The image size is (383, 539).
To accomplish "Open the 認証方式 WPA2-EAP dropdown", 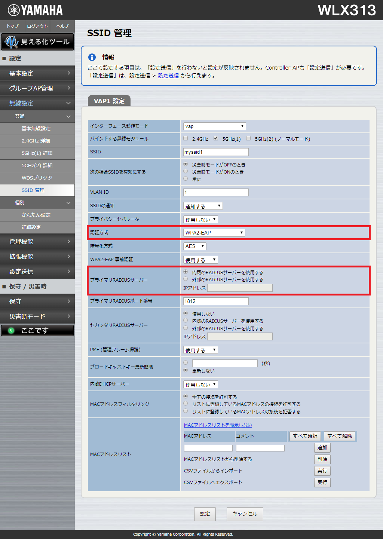I will [214, 233].
